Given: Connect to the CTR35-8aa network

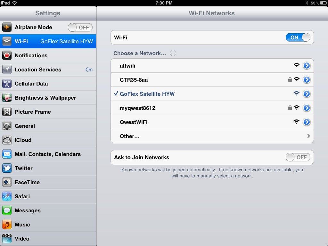Looking at the screenshot, I should (x=192, y=80).
